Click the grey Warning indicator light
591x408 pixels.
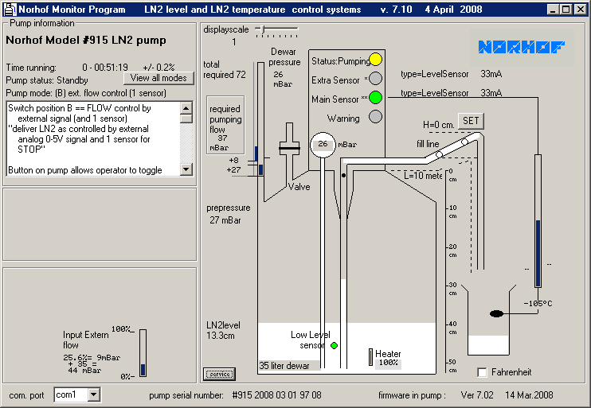point(375,117)
